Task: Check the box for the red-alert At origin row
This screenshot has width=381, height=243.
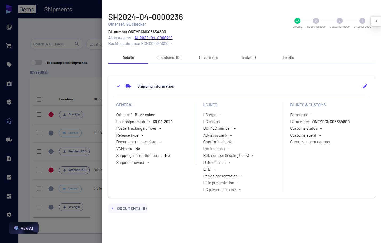Action: coord(39,115)
